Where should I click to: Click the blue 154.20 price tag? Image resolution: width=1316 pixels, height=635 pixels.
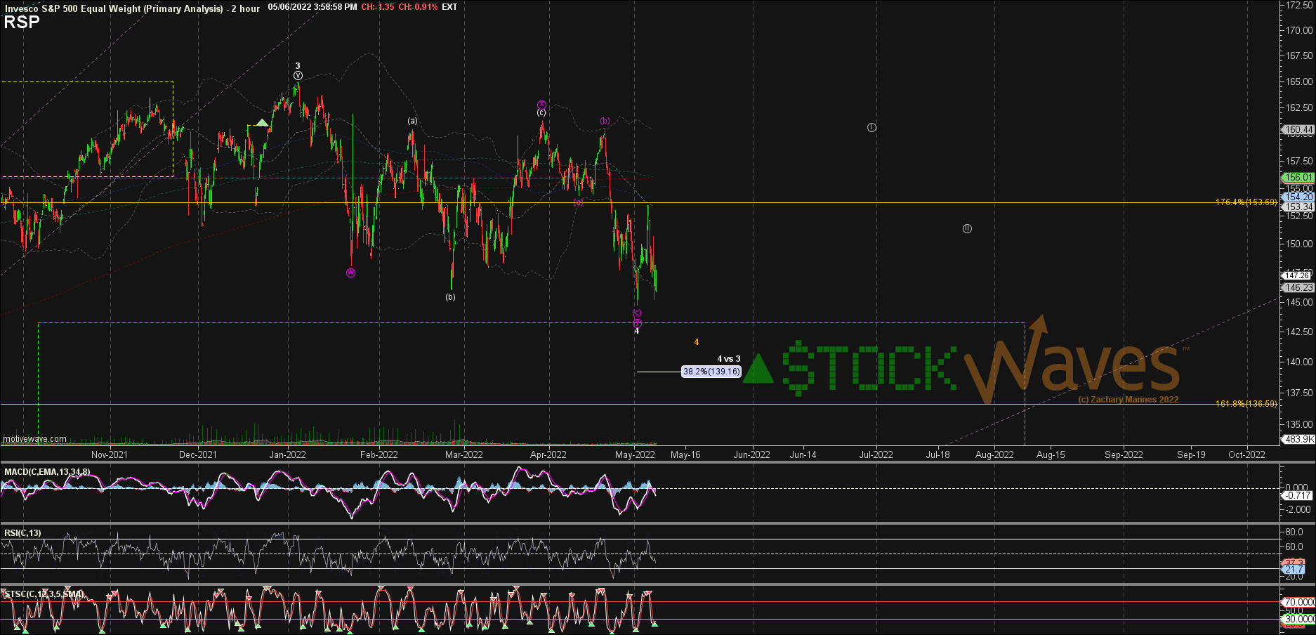1298,197
